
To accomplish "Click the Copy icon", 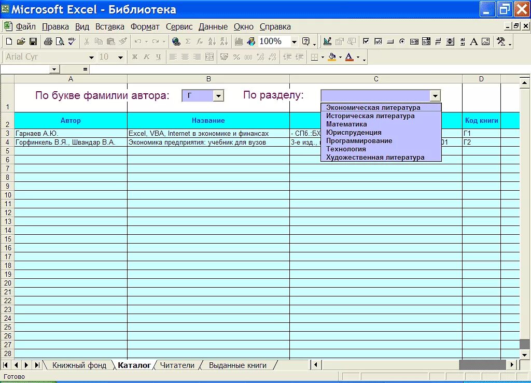I will [x=99, y=41].
